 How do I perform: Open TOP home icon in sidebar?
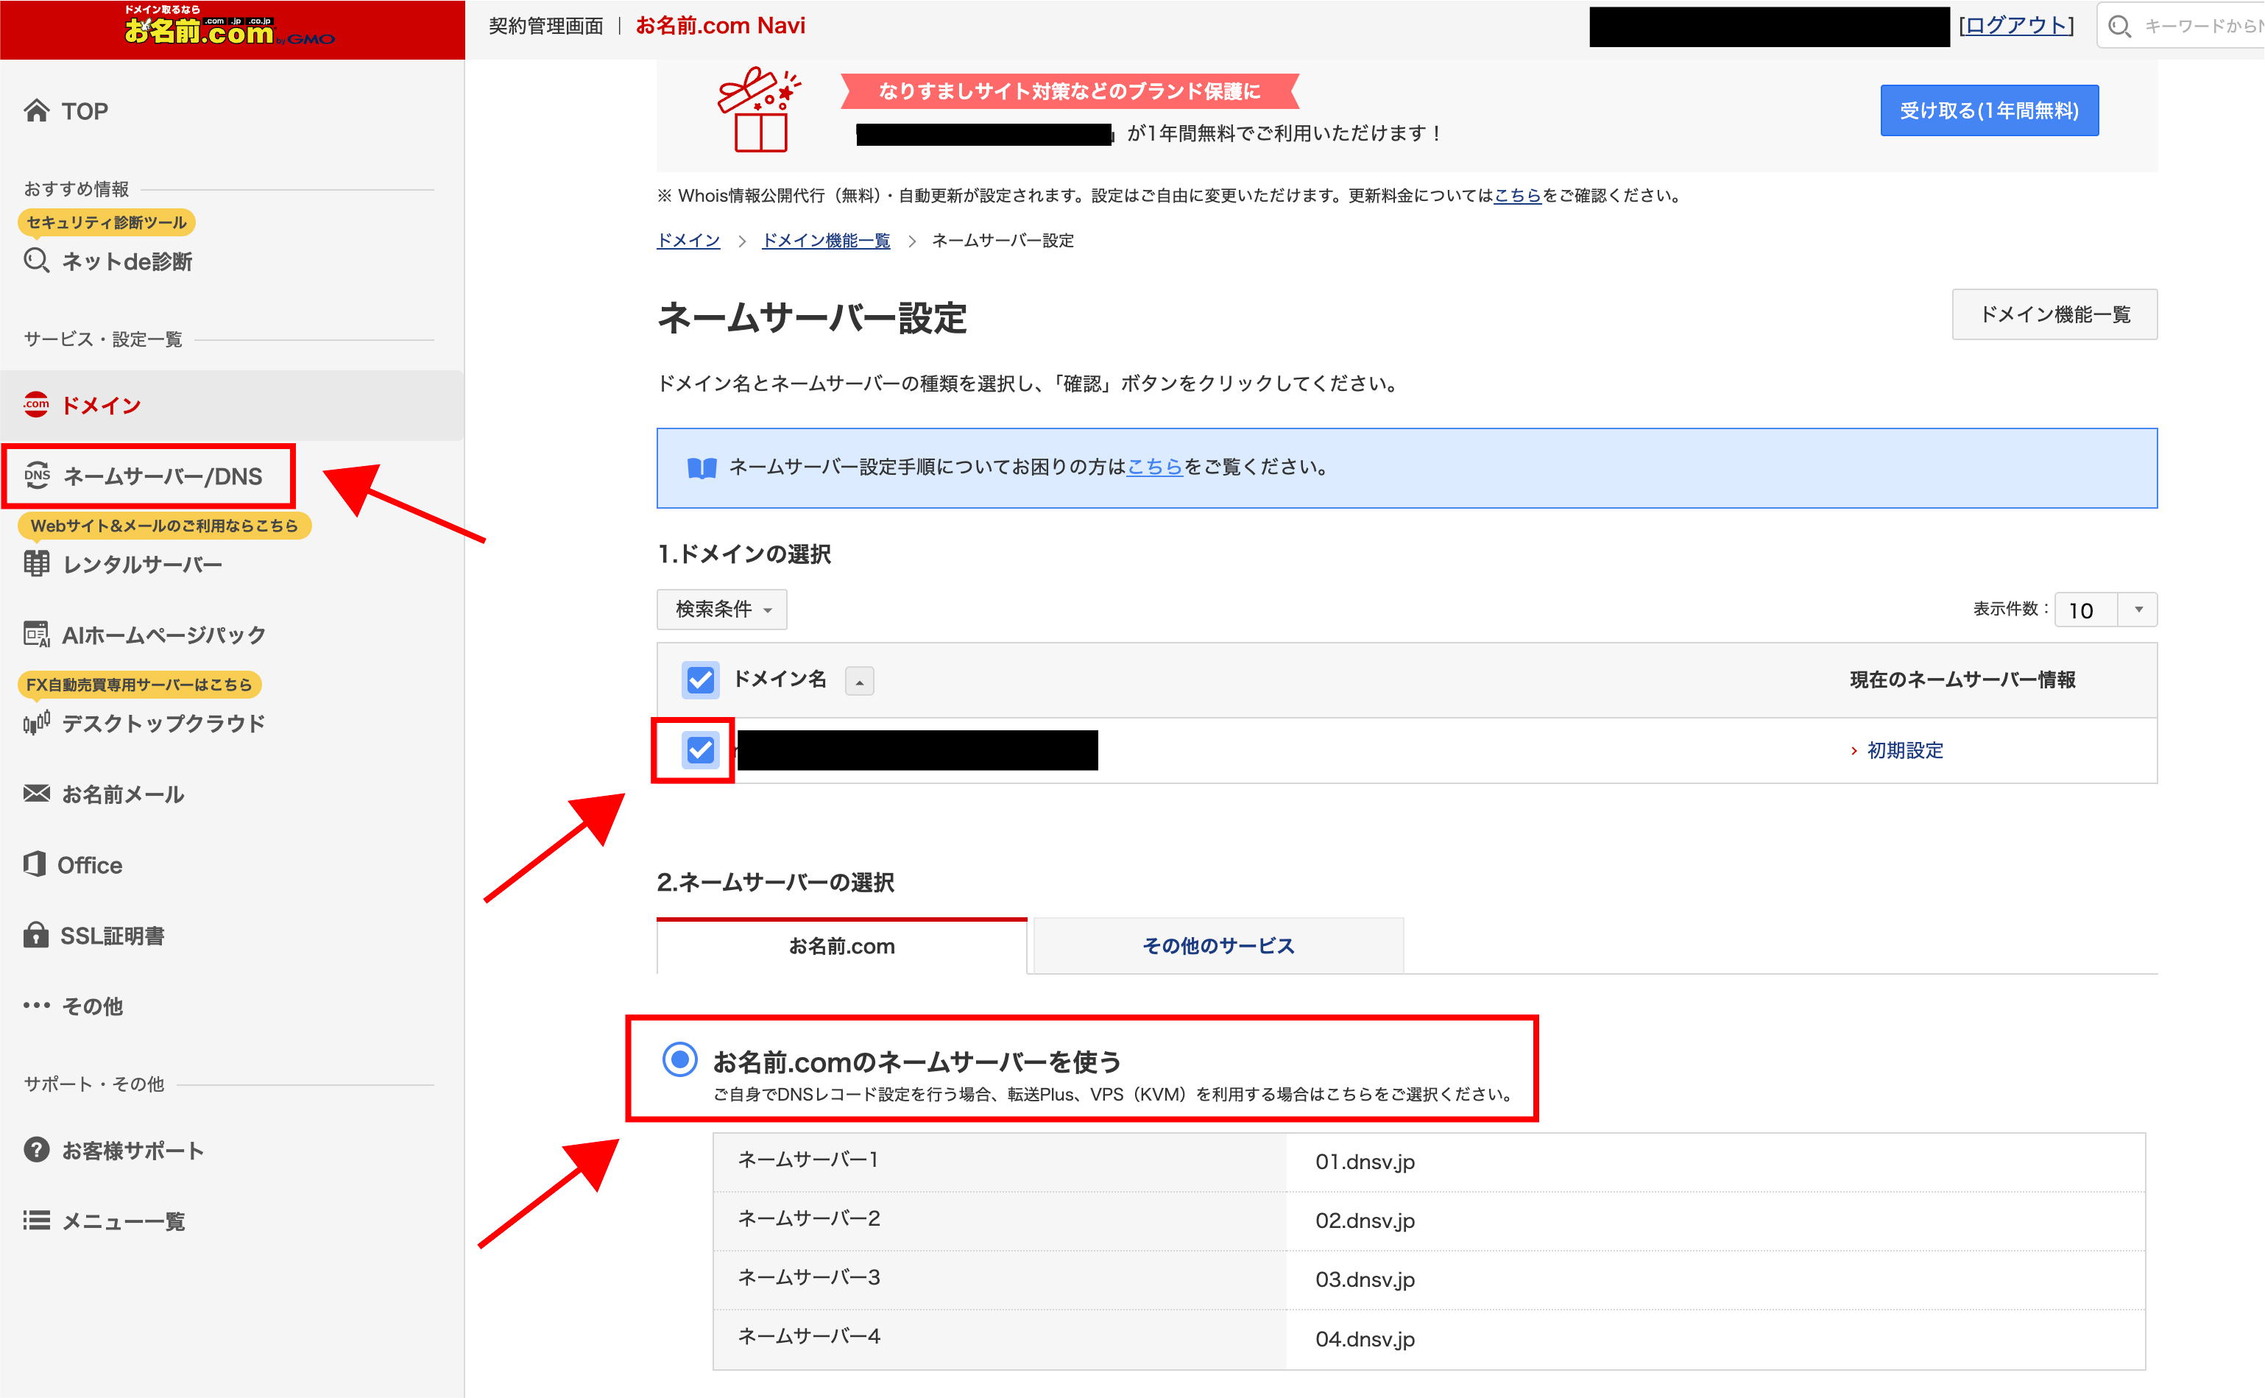pos(36,111)
